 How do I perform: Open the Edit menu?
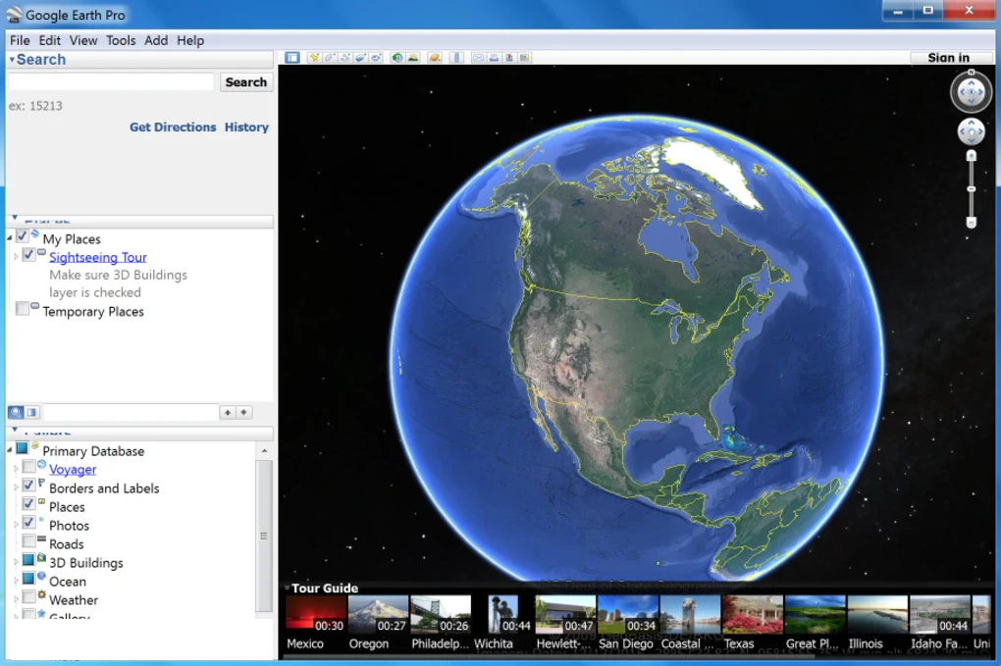(50, 40)
